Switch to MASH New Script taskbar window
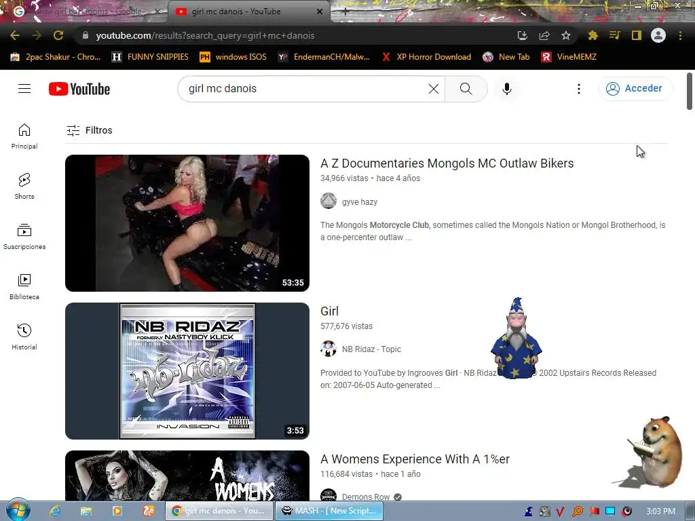The image size is (695, 521). point(329,511)
